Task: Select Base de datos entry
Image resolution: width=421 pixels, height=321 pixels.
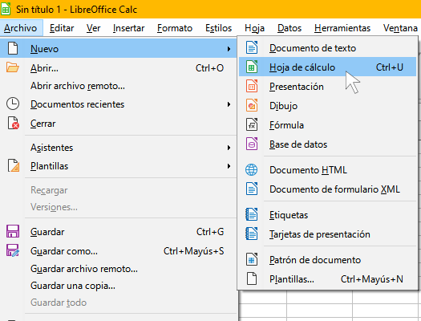Action: [x=327, y=144]
